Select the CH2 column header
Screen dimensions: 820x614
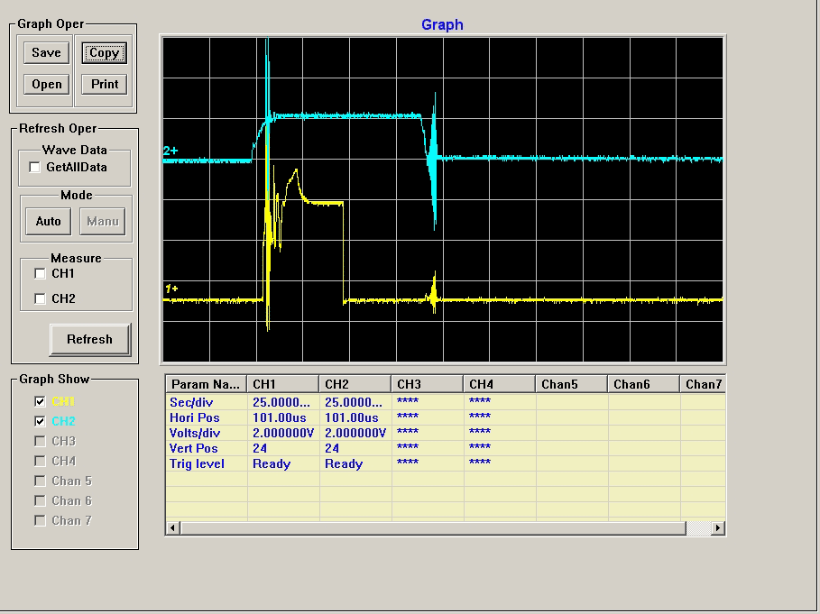(x=355, y=384)
